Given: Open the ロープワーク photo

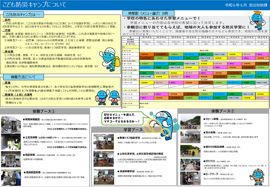Looking at the screenshot, I should [x=190, y=178].
